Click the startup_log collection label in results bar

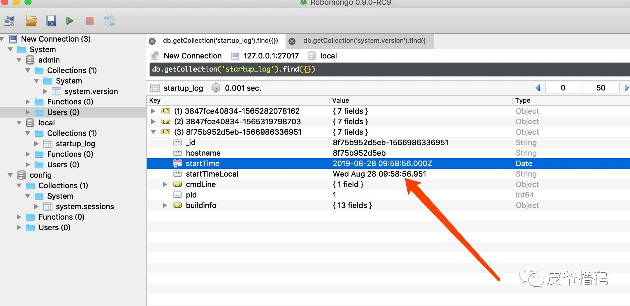coord(183,88)
